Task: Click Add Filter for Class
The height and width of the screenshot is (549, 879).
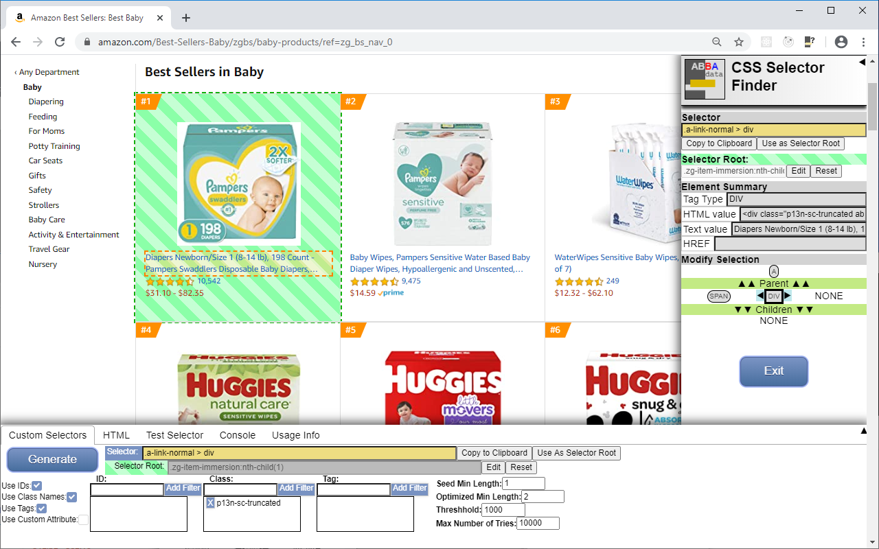Action: click(x=296, y=489)
